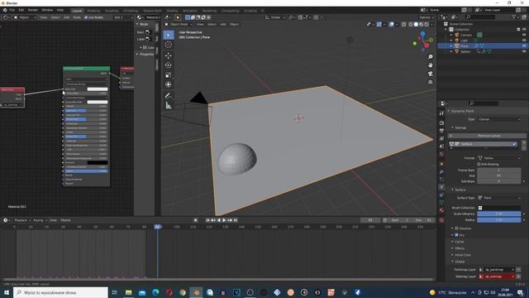Open the Modifier properties wrench tab
This screenshot has height=298, width=529.
pos(441,171)
